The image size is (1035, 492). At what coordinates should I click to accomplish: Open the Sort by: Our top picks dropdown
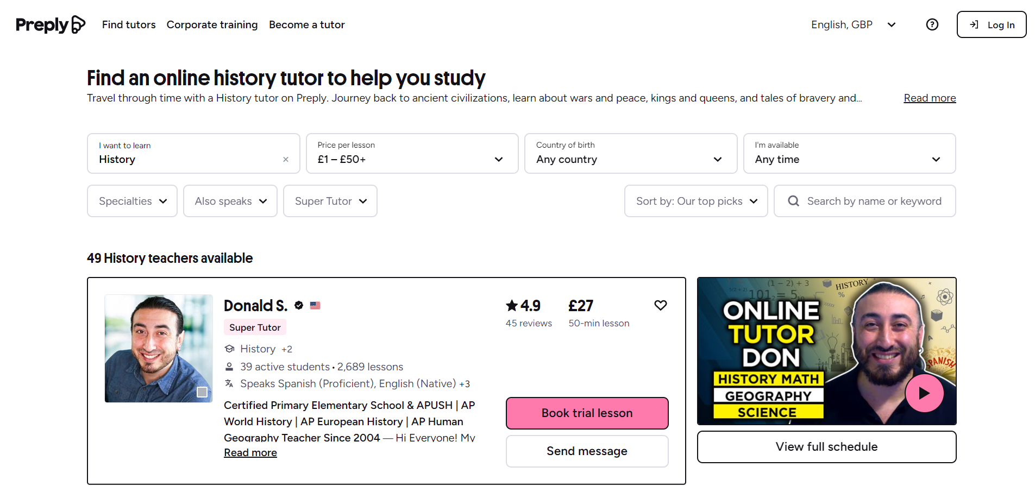point(695,201)
